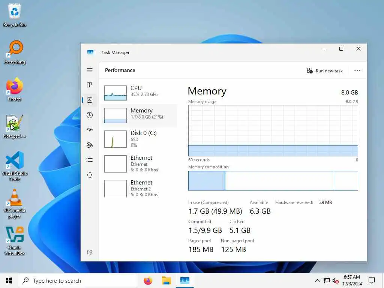Select the Everything desktop shortcut
Screen dimensions: 384x288
(15, 52)
